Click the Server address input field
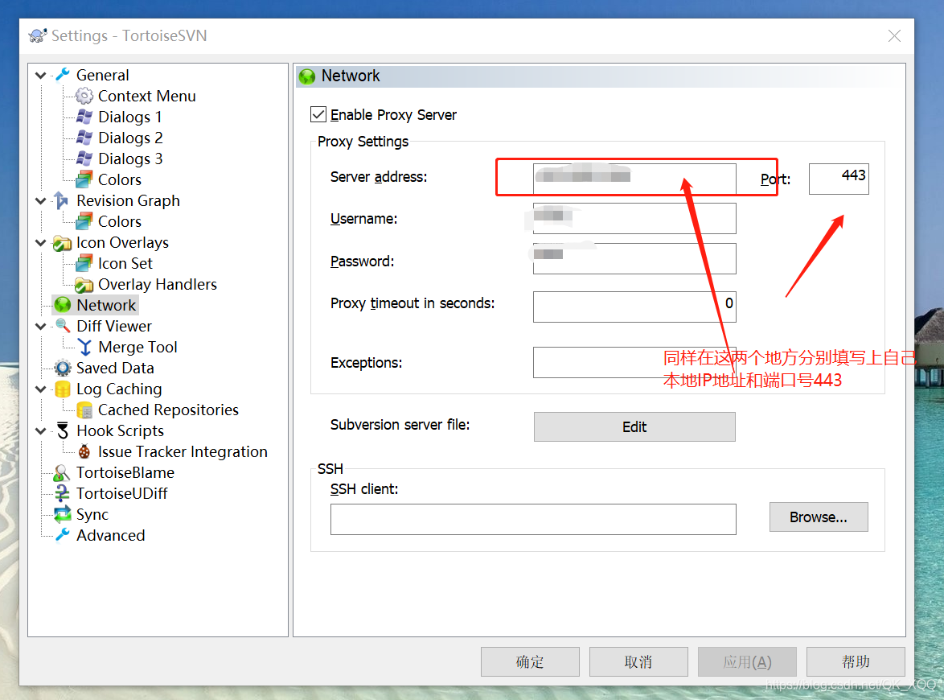Screen dimensions: 944x700 [634, 179]
